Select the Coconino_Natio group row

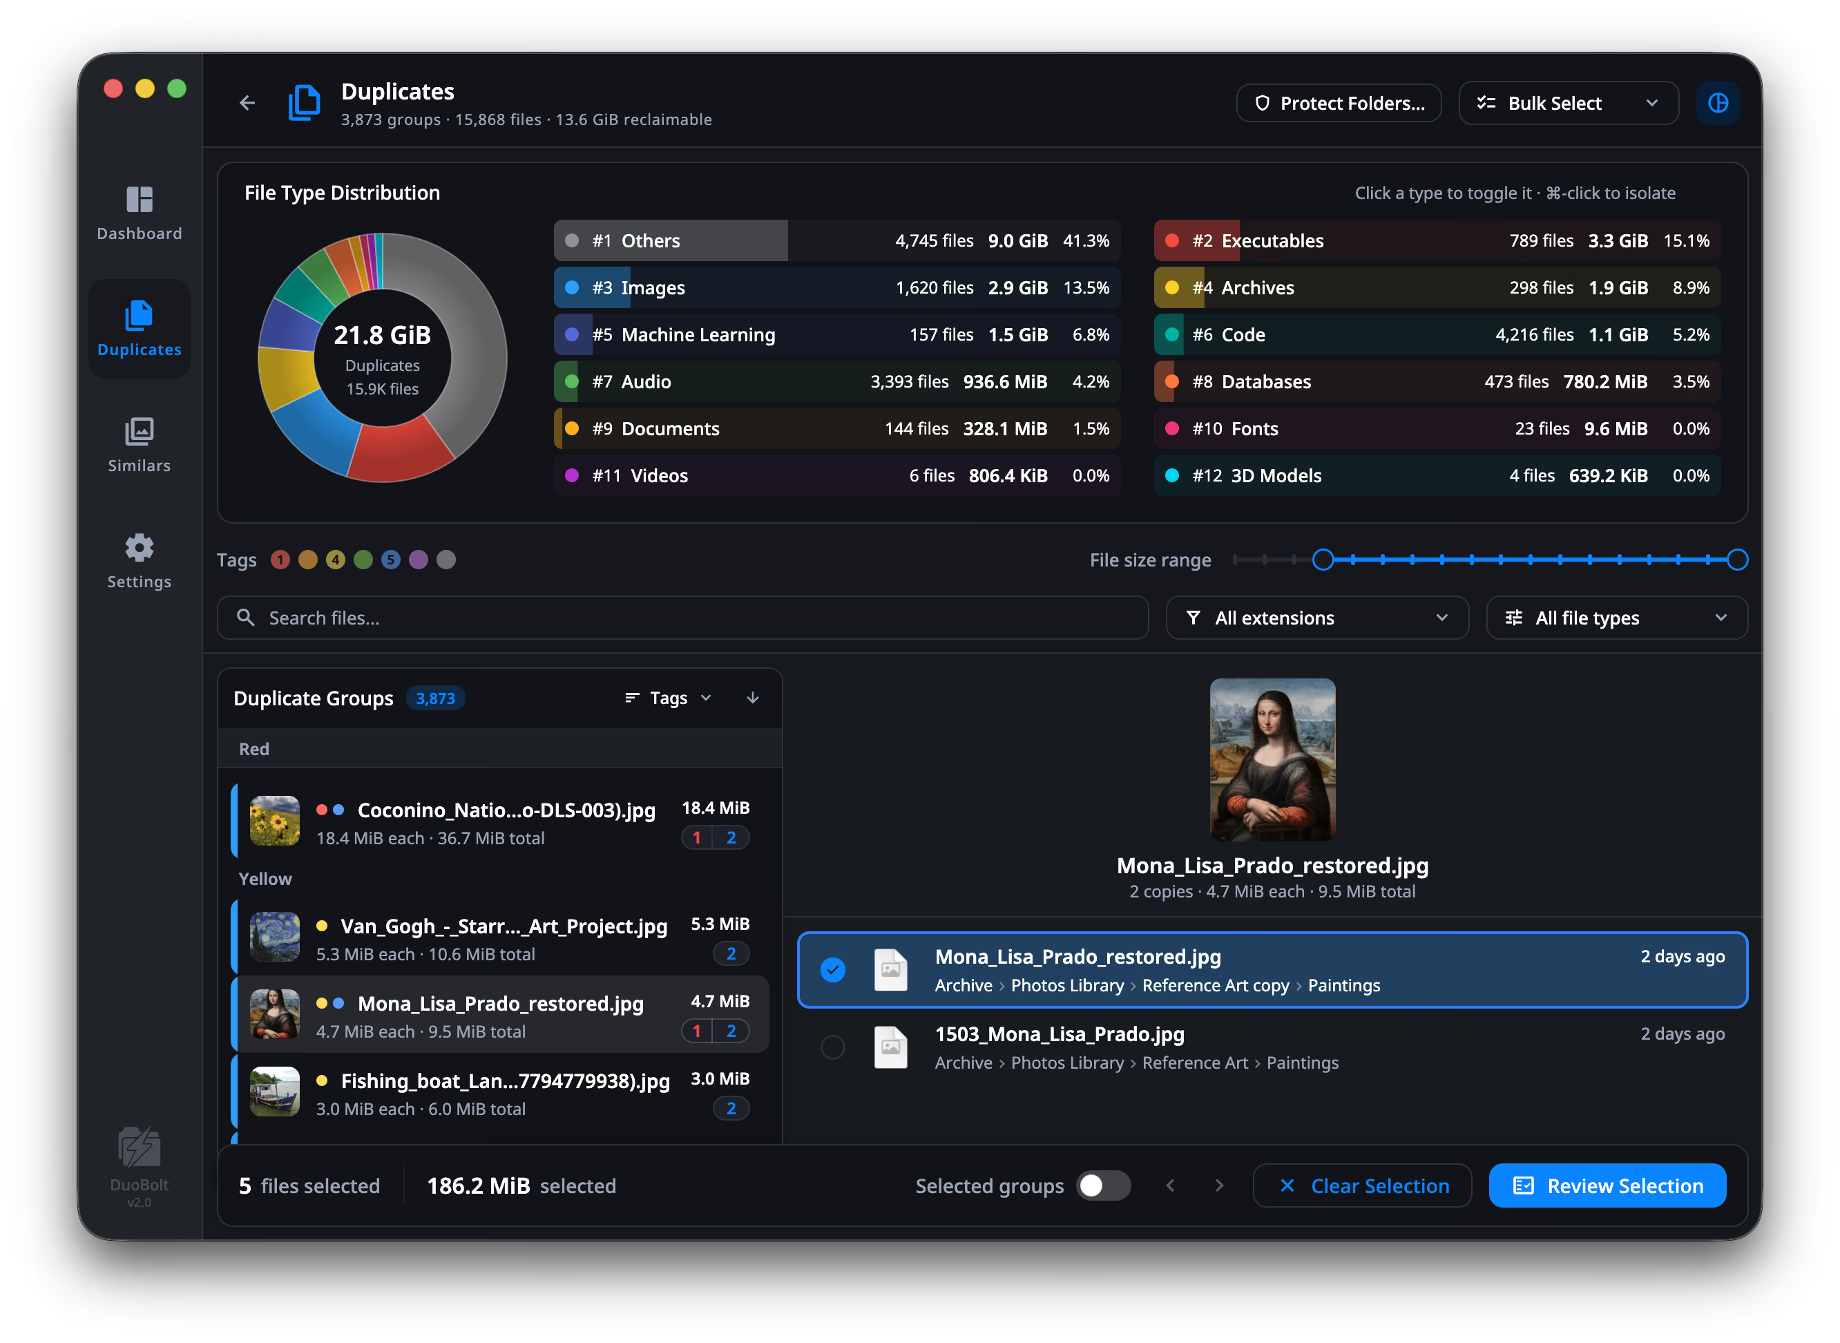tap(500, 822)
